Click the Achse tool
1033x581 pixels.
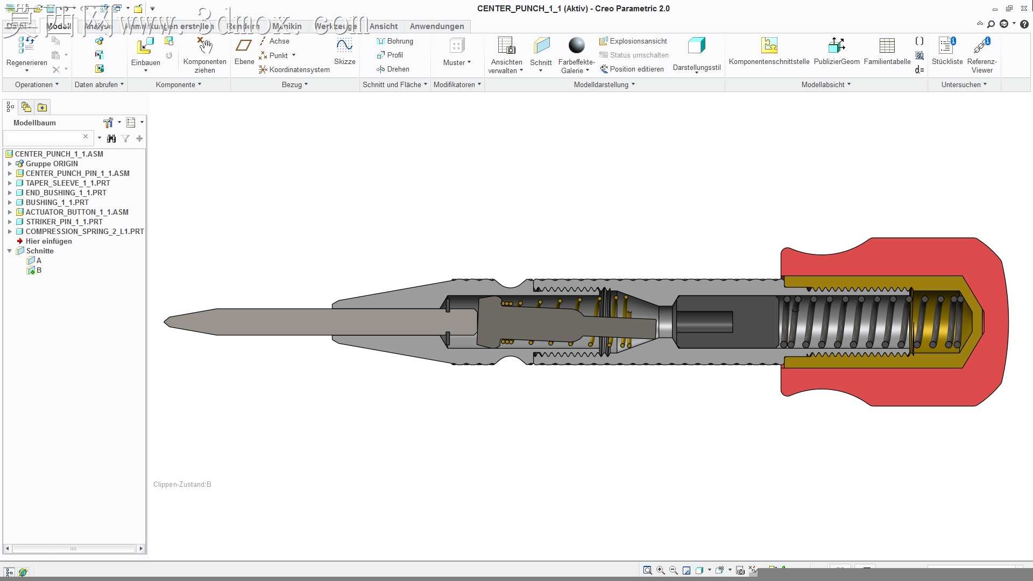(275, 41)
